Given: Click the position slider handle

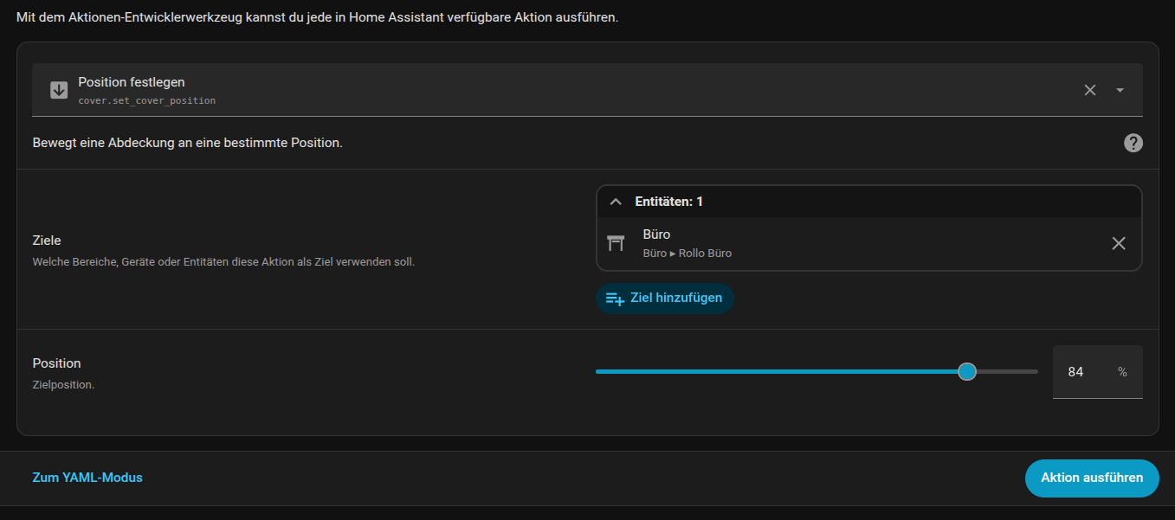Looking at the screenshot, I should (x=967, y=371).
